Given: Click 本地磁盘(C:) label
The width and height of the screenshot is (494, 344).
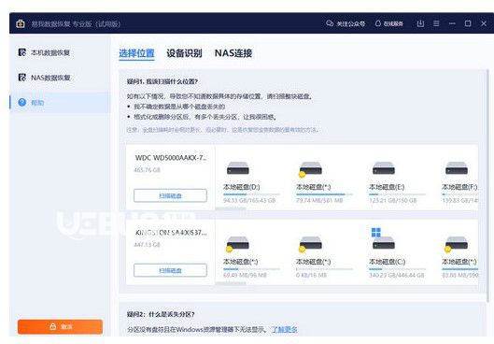Looking at the screenshot, I should coord(388,262).
